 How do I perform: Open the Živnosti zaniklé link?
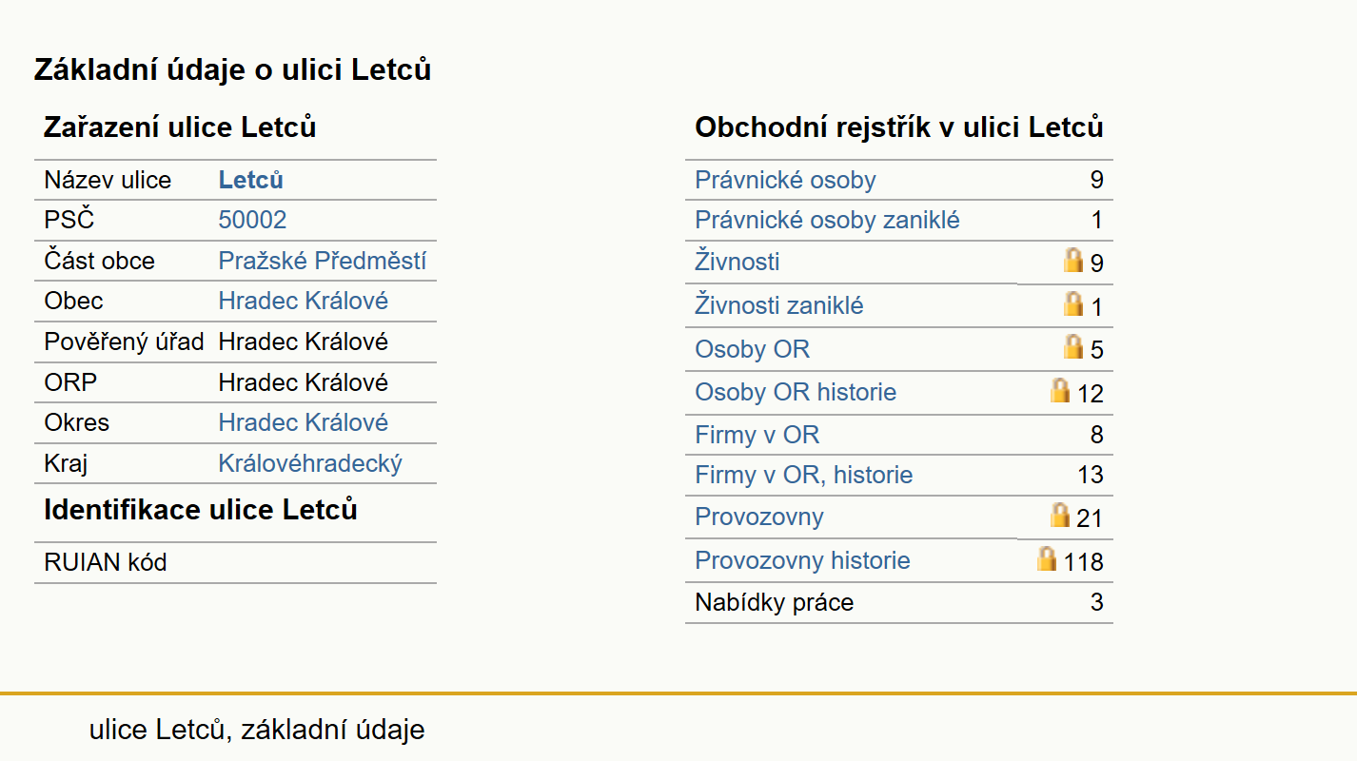click(778, 305)
